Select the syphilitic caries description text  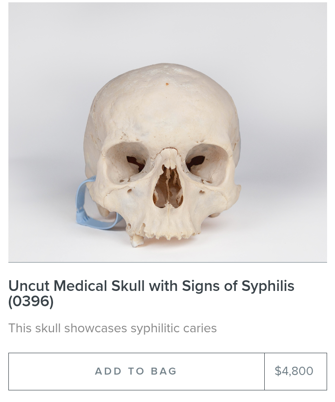[113, 329]
